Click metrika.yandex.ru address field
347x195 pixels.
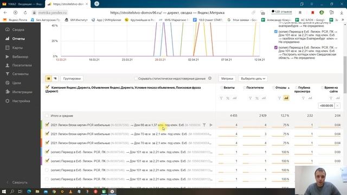pos(50,12)
